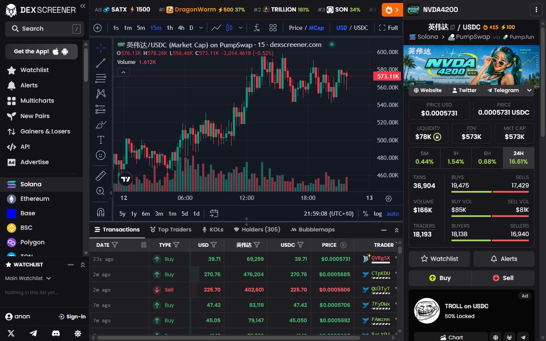Click the red Sell button
The height and width of the screenshot is (341, 546).
coord(503,278)
